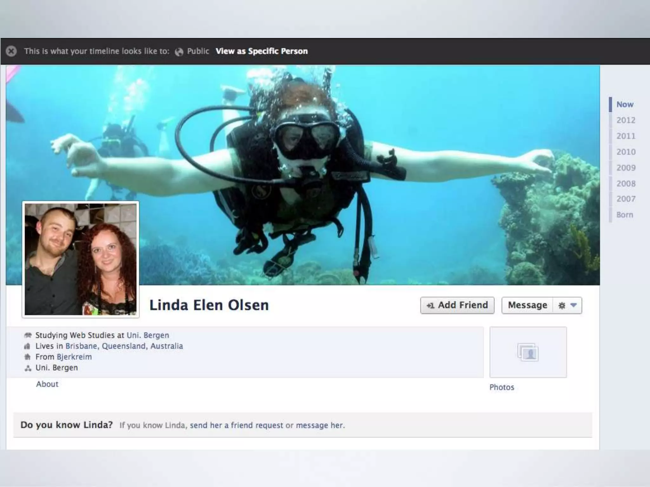650x487 pixels.
Task: Click the Lives in city icon
Action: [x=27, y=346]
